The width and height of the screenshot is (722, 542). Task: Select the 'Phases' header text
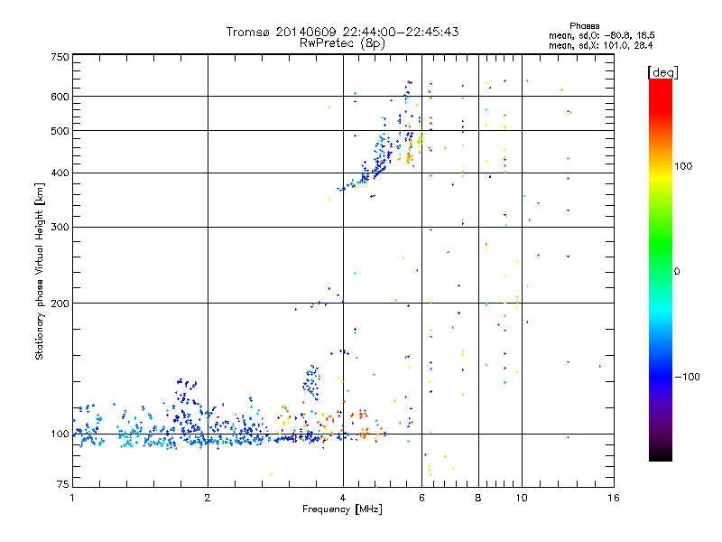584,26
